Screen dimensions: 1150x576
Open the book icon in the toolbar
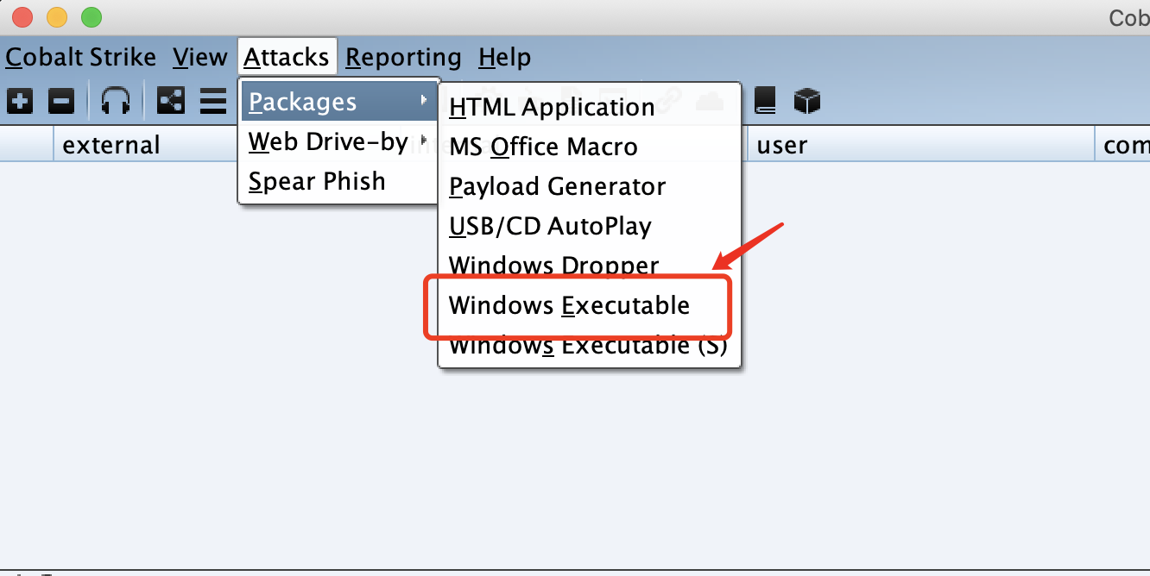pyautogui.click(x=765, y=102)
